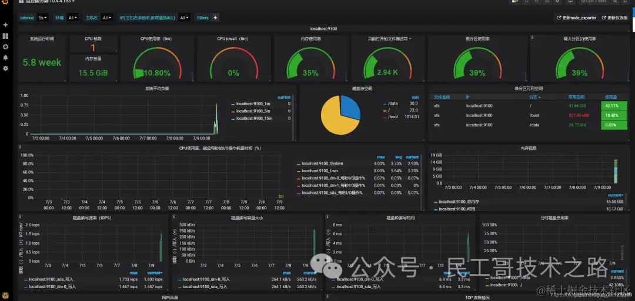635x301 pixels.
Task: Click color marker of /data in pie legend
Action: pyautogui.click(x=385, y=103)
